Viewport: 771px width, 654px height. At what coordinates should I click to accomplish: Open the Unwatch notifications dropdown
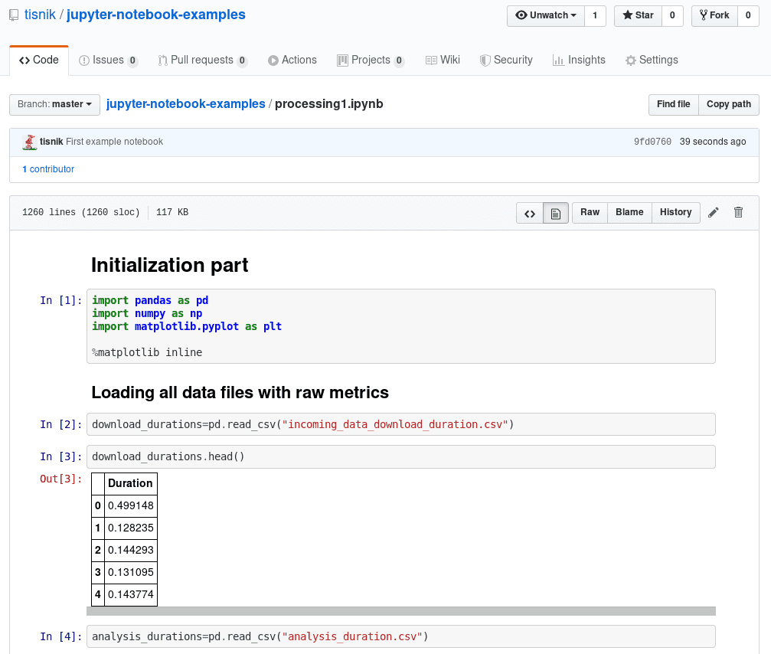point(546,15)
